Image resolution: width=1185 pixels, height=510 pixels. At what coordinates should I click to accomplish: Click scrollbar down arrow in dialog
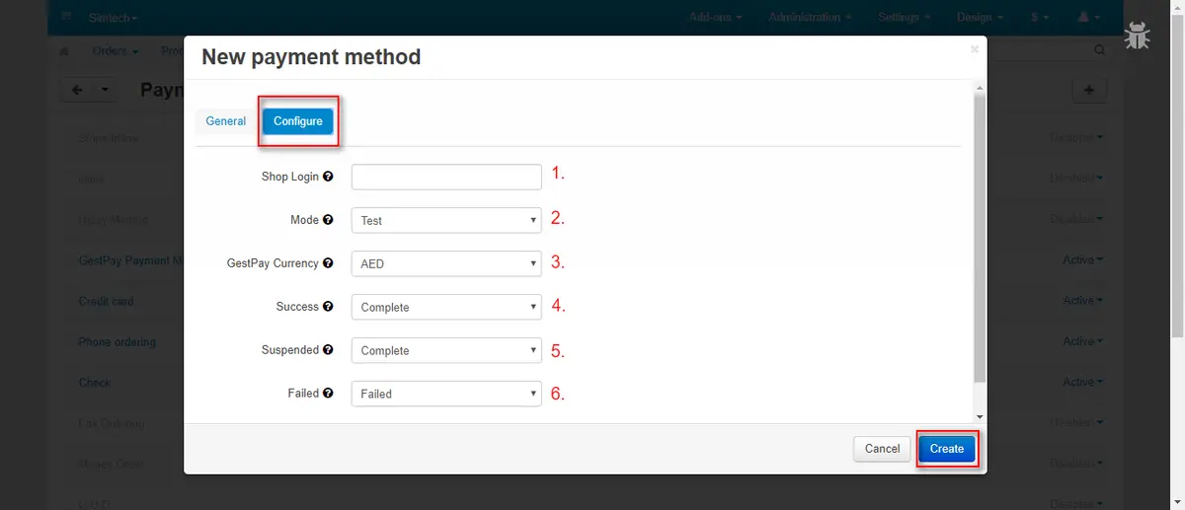980,417
